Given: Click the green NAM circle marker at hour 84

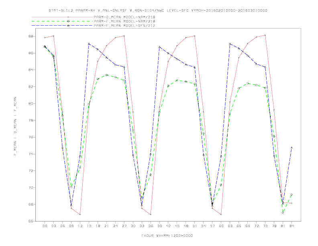Looking at the screenshot, I should (291, 195).
